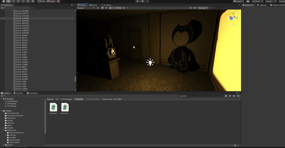Toggle Global/Local handle rotation
The image size is (285, 148).
(51, 1)
